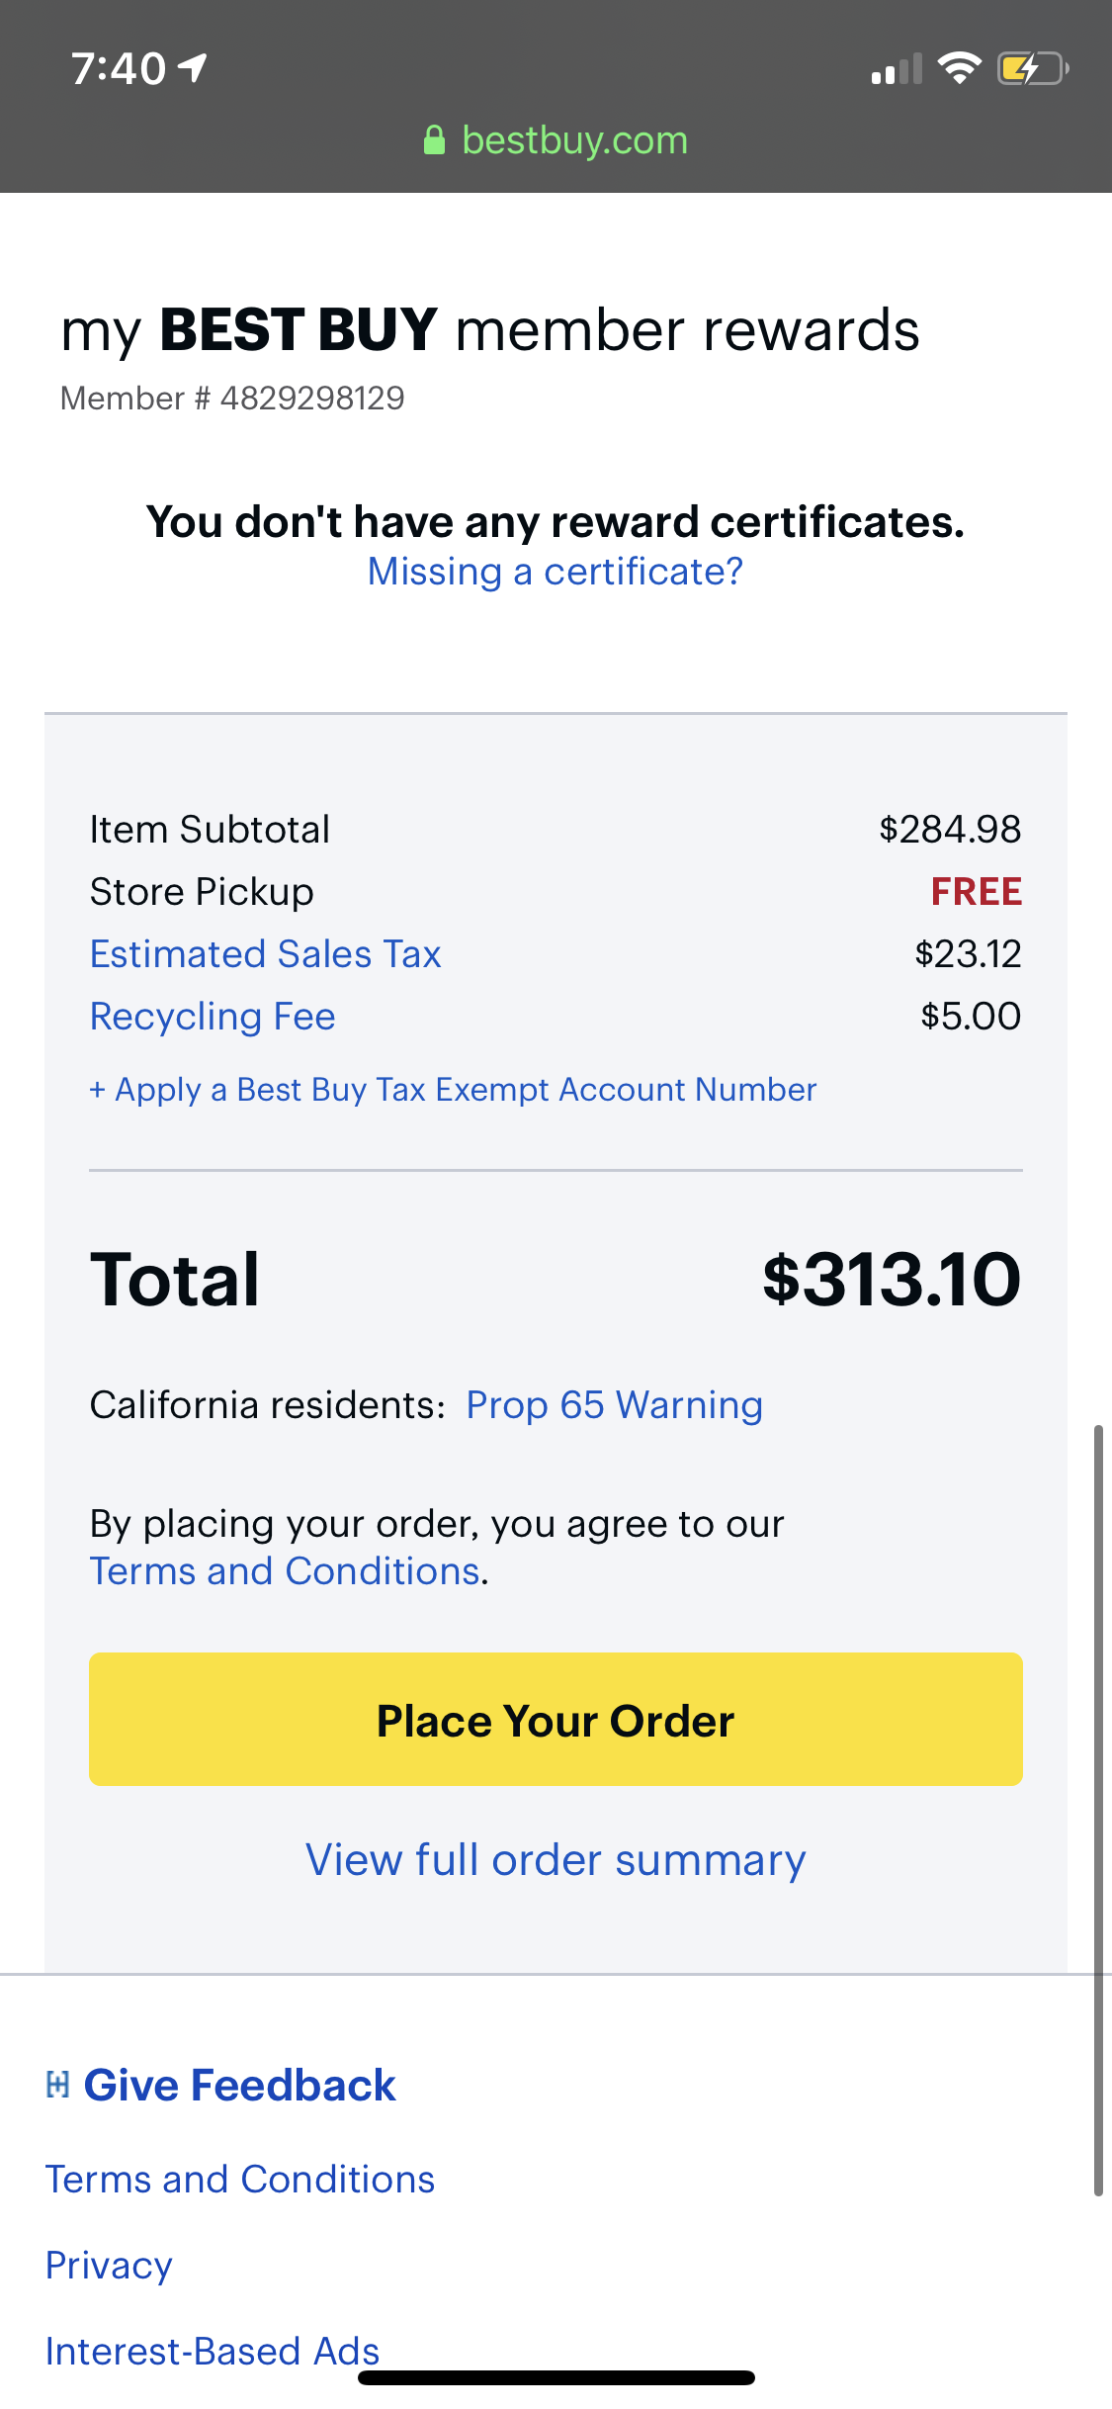This screenshot has height=2409, width=1112.
Task: Open the Prop 65 Warning link
Action: [x=614, y=1405]
